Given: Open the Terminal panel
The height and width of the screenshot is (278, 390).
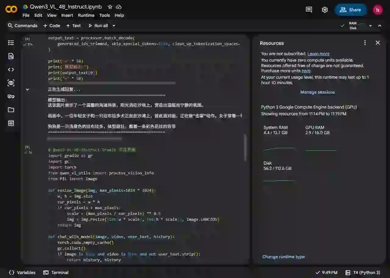Looking at the screenshot, I should [56, 273].
